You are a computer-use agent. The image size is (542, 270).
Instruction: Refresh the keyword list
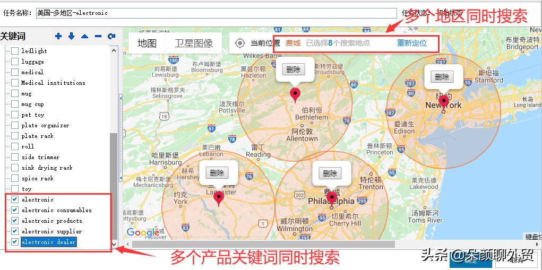coord(111,36)
